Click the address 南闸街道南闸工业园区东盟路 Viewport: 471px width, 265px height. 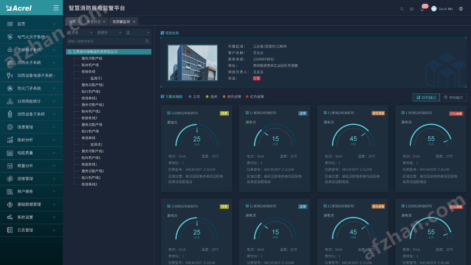click(276, 66)
